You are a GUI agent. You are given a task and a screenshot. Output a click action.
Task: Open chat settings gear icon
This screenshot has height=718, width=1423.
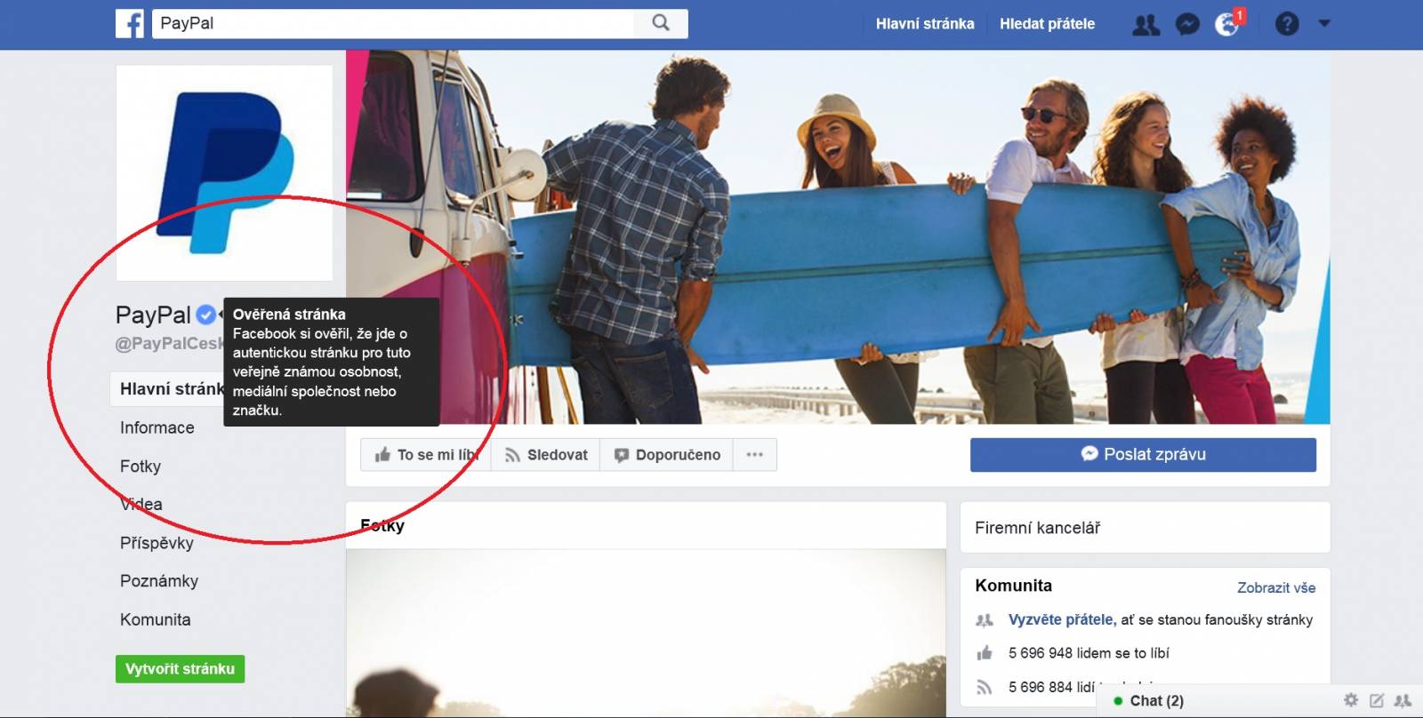point(1351,700)
